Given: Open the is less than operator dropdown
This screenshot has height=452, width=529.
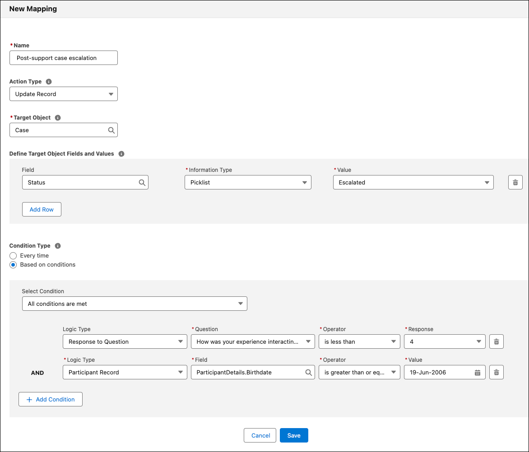Looking at the screenshot, I should (x=359, y=341).
